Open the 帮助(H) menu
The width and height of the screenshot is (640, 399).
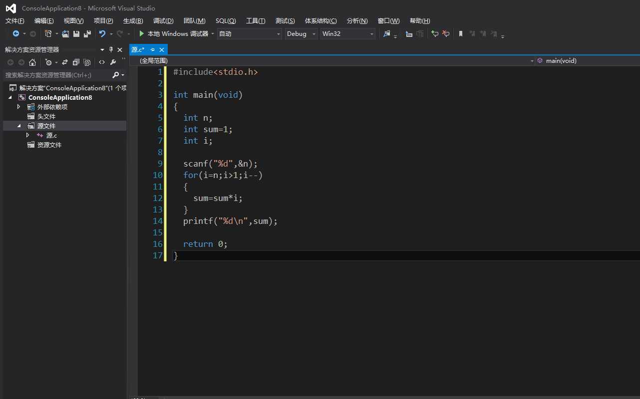[419, 21]
